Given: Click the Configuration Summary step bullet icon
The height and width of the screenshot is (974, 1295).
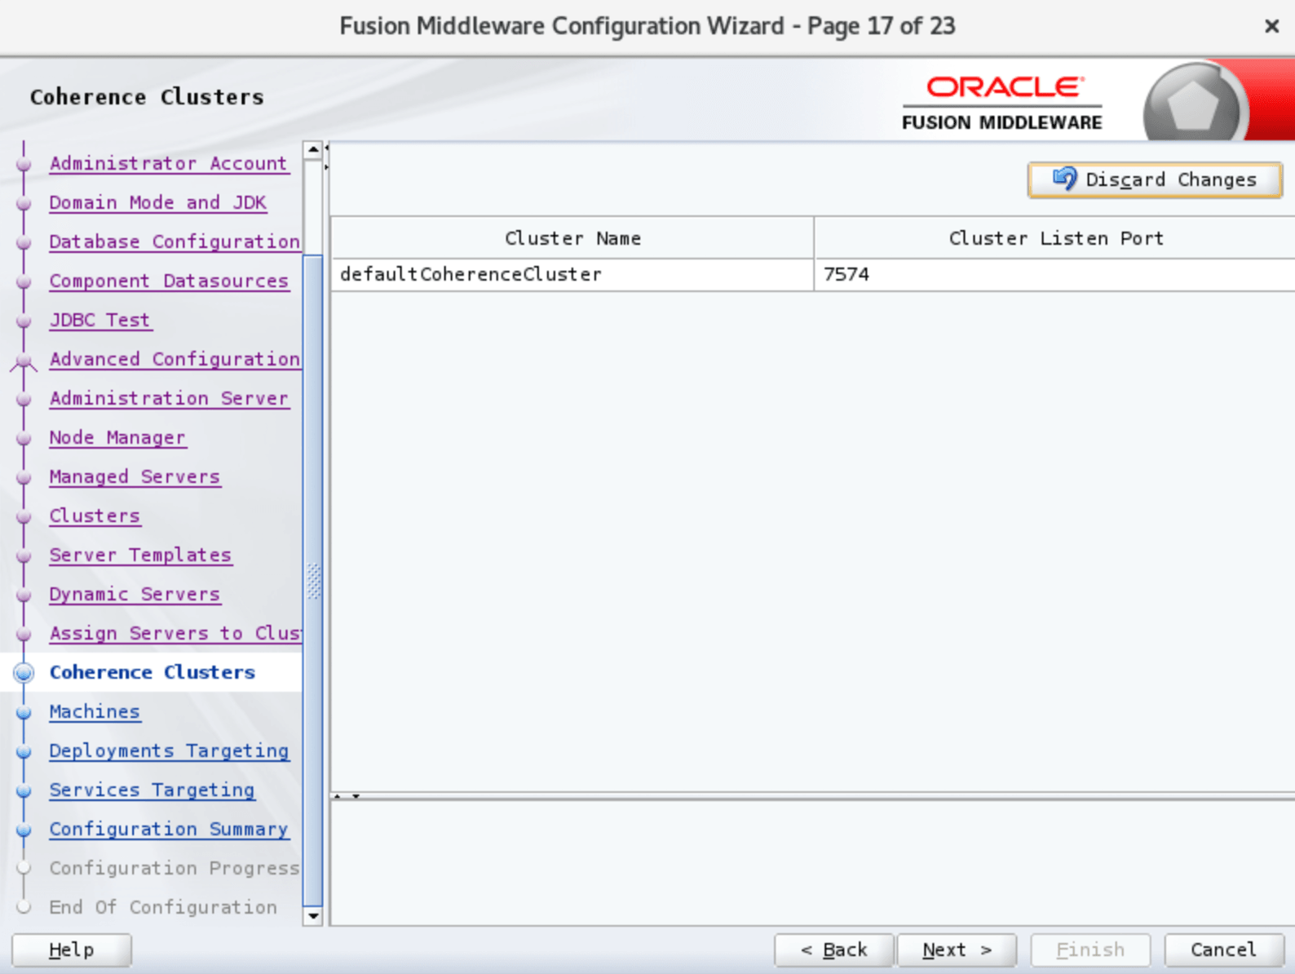Looking at the screenshot, I should [24, 830].
